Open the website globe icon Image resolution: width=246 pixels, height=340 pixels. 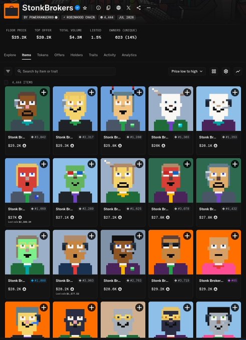coord(118,8)
